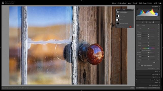This screenshot has width=163, height=91.
Task: Click the Reset button
Action: pos(154,88)
